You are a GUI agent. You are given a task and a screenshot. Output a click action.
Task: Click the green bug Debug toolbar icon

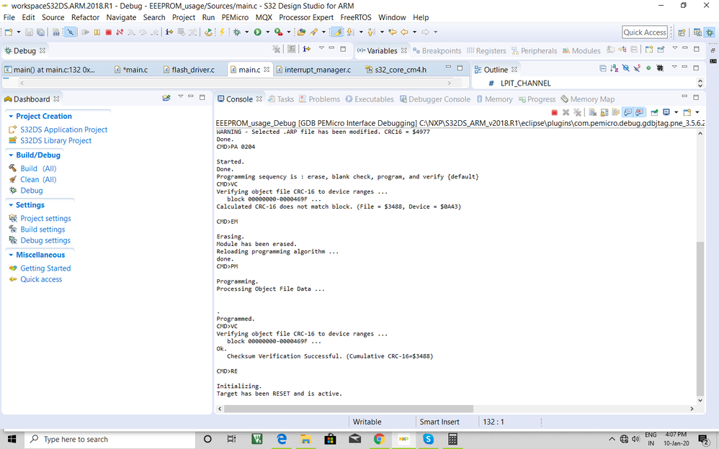(236, 32)
